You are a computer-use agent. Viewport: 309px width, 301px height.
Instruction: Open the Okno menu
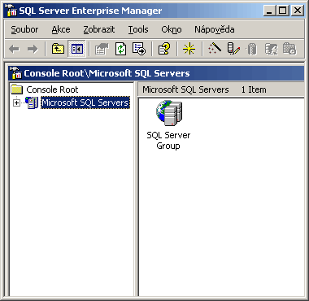[x=172, y=29]
